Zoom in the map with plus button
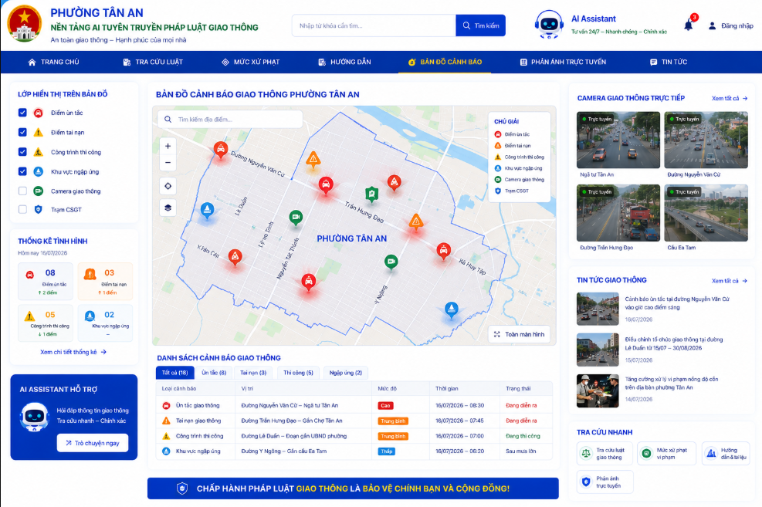The image size is (762, 507). 168,146
